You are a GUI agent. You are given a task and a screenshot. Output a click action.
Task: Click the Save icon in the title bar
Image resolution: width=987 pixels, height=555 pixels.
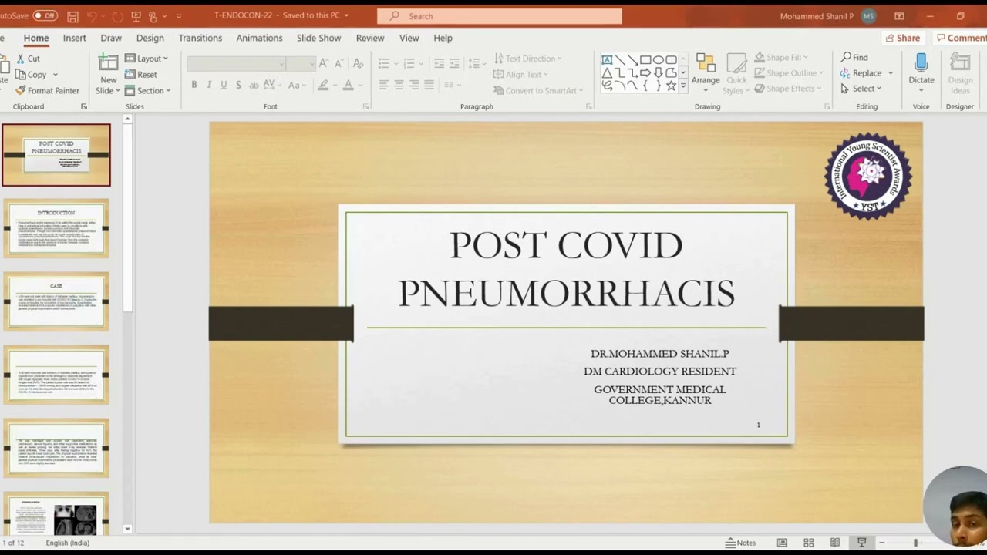click(x=72, y=16)
